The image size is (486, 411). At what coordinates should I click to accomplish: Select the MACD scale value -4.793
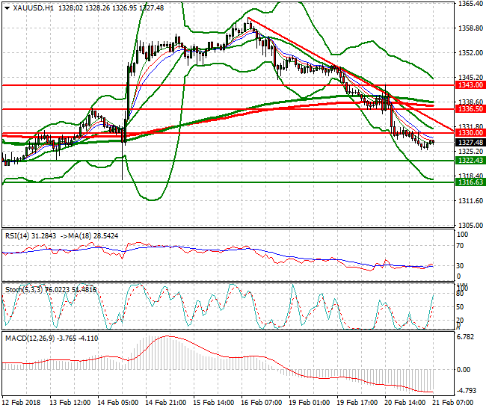467,391
